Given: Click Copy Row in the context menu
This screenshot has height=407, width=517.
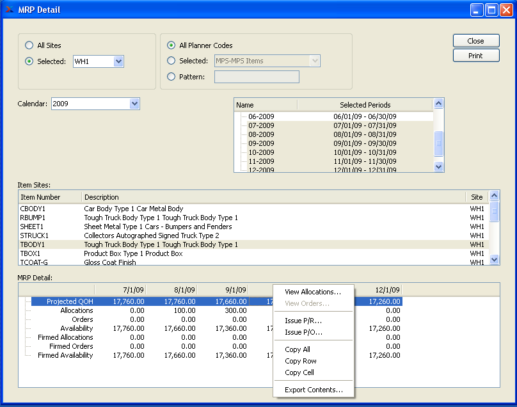Looking at the screenshot, I should pyautogui.click(x=301, y=361).
